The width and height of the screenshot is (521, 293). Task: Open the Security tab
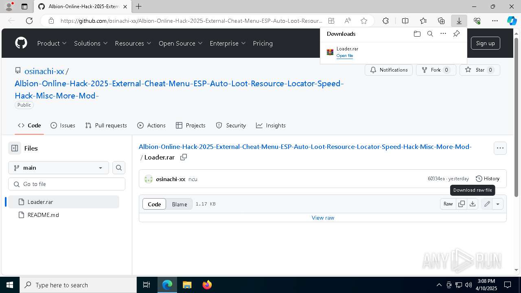tap(231, 125)
